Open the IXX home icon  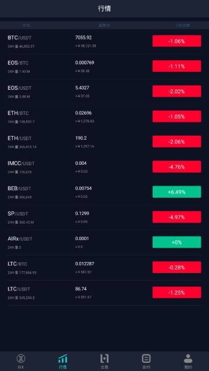click(x=21, y=359)
